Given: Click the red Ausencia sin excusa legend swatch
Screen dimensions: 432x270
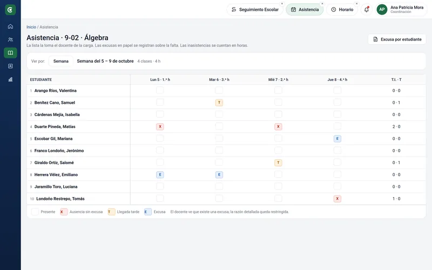Looking at the screenshot, I should tap(64, 212).
